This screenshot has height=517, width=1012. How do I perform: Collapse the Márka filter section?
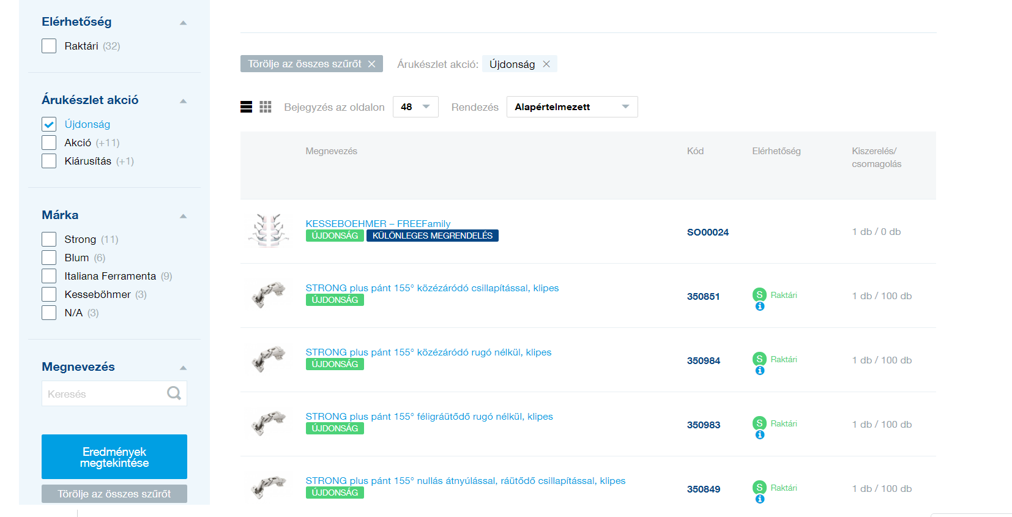coord(183,216)
